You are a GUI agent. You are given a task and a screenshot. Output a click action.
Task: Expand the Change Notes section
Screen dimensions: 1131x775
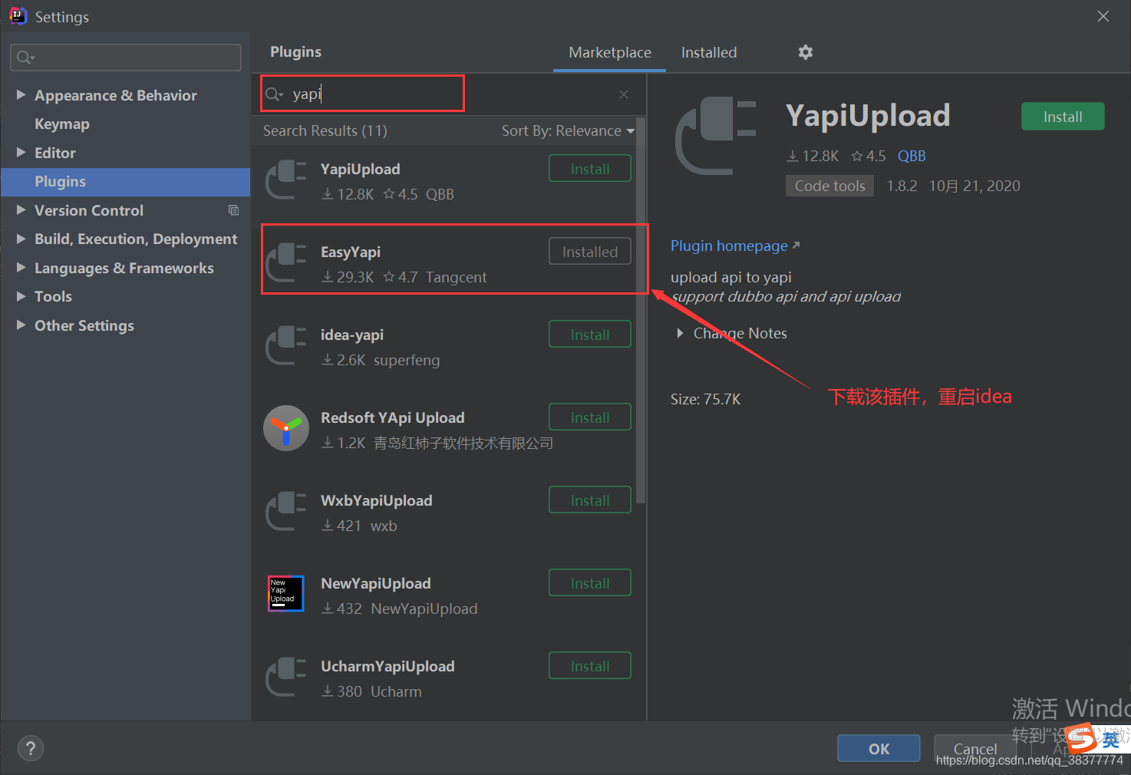point(680,333)
